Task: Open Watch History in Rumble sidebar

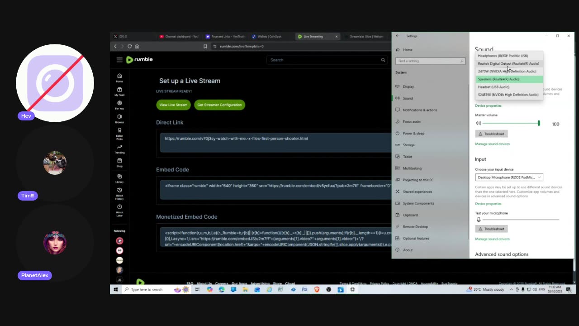Action: tap(119, 194)
